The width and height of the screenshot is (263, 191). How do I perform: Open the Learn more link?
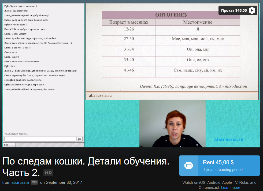point(231,187)
